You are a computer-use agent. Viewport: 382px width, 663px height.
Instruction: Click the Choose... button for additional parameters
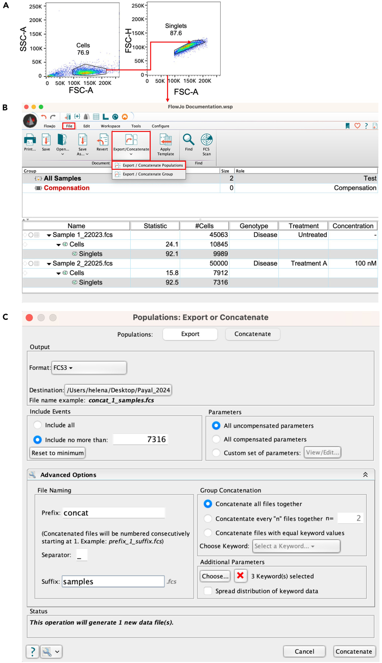[x=215, y=576]
